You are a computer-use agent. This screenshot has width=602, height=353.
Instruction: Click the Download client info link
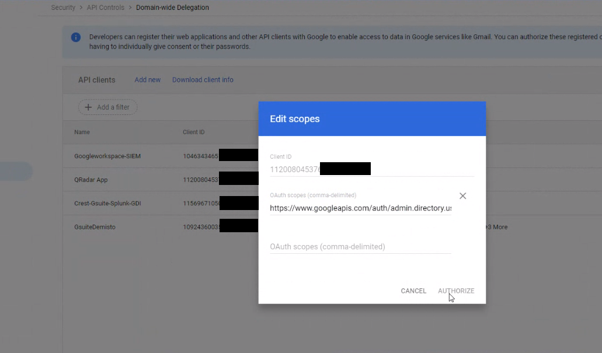203,80
